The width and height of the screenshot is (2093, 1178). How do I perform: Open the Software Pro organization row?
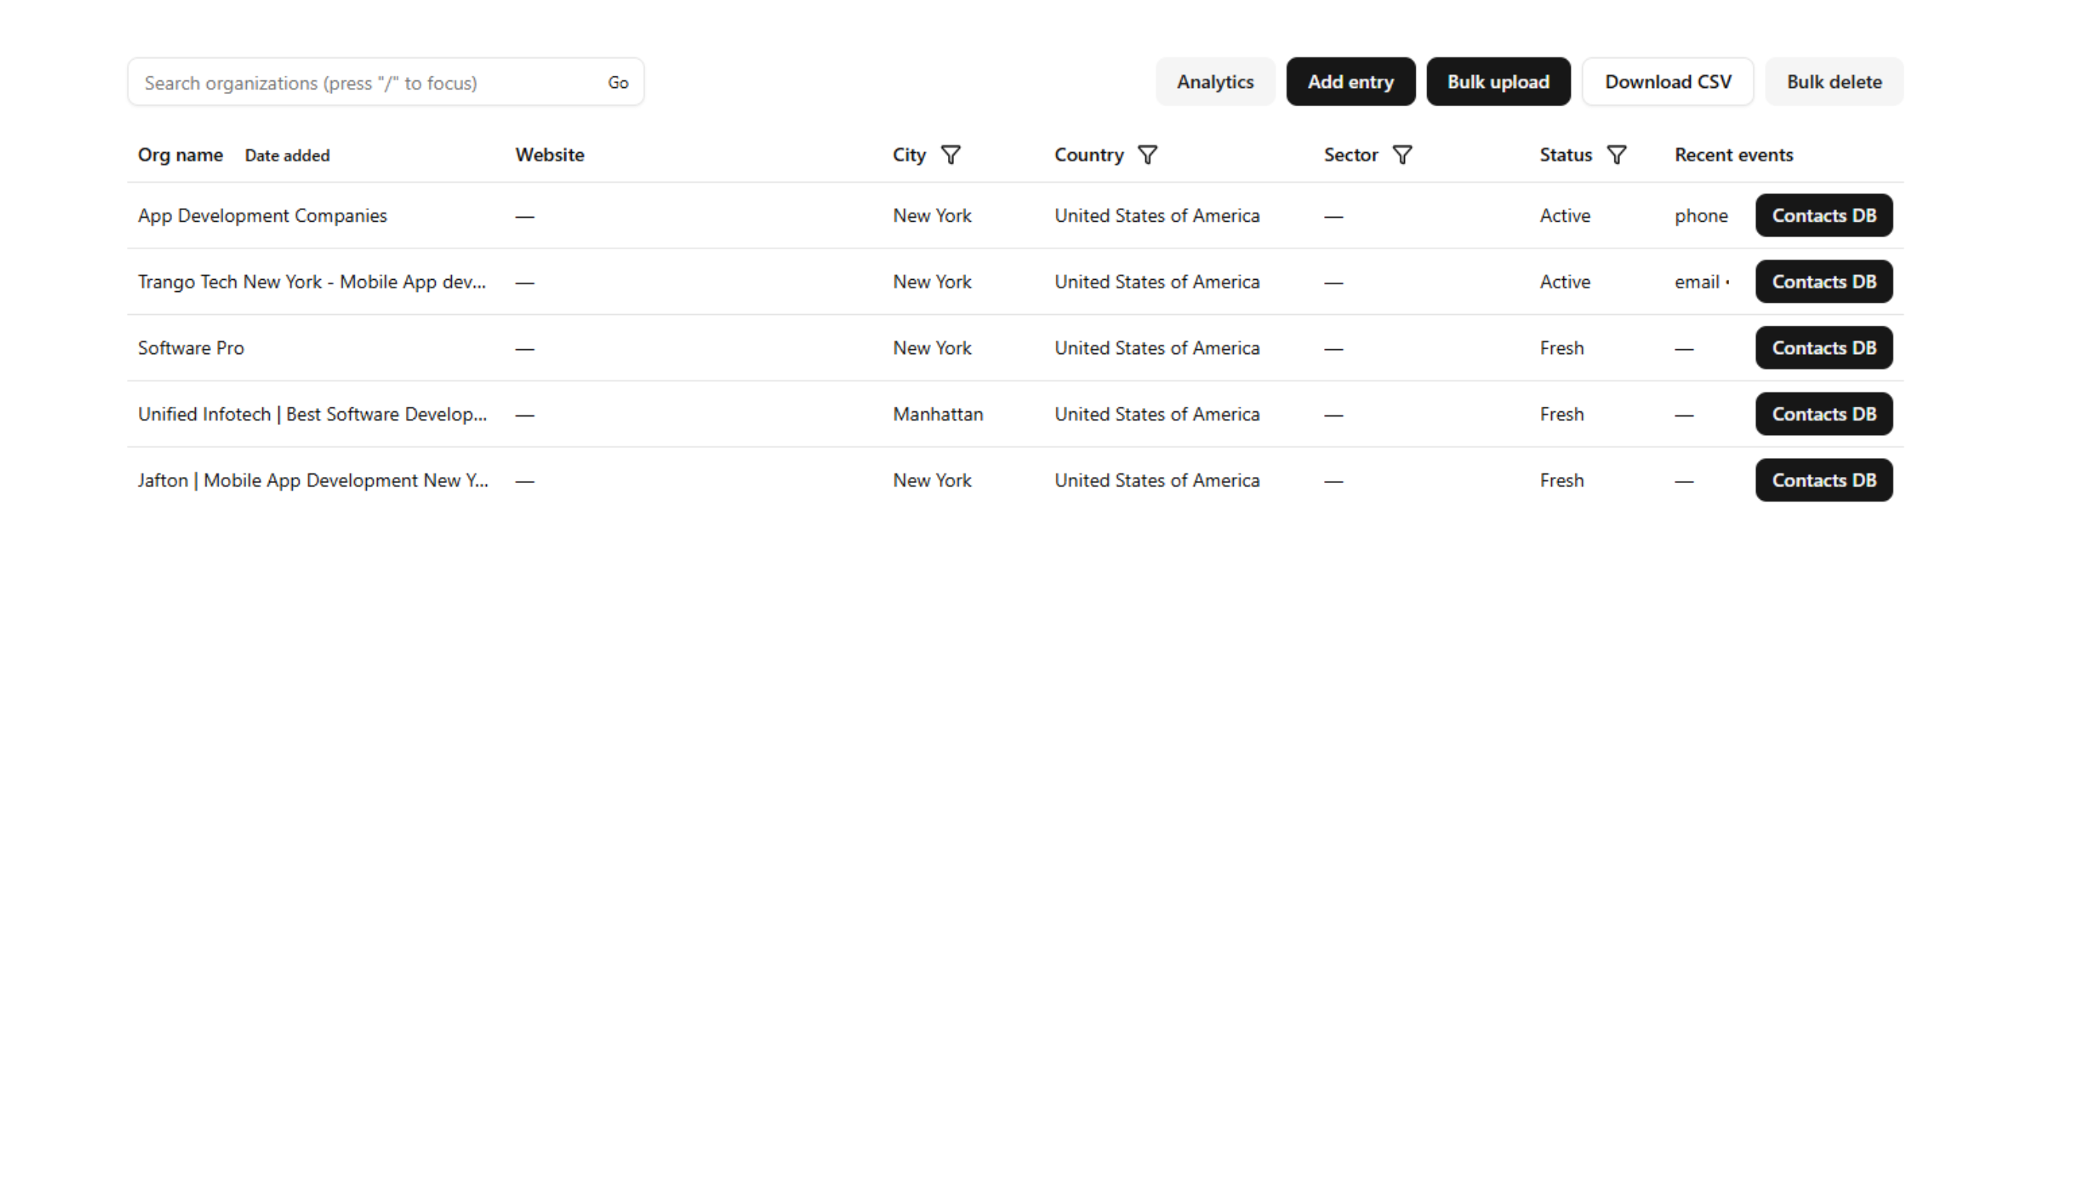point(191,348)
